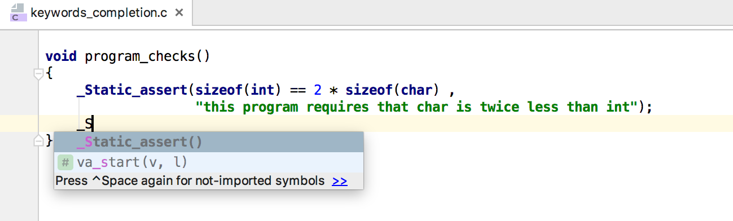Viewport: 733px width, 221px height.
Task: Click the number 2 literal in code
Action: (317, 90)
